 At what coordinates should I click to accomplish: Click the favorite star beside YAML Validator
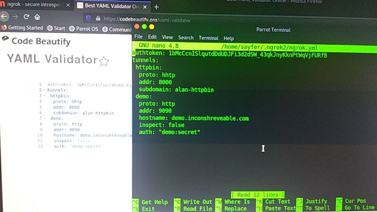(104, 62)
